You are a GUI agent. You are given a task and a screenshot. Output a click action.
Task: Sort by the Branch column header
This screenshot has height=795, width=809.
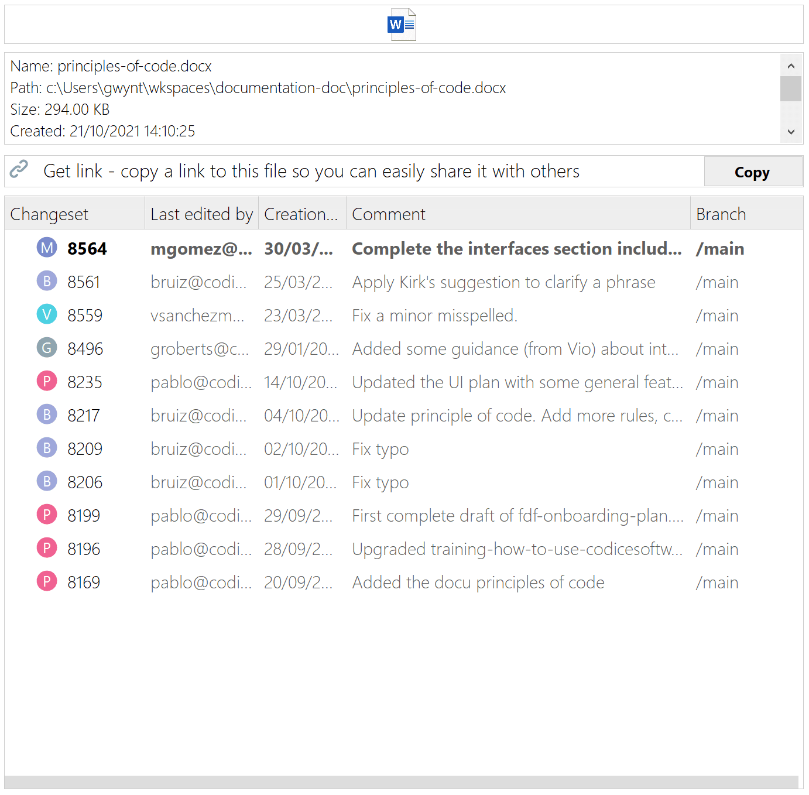coord(721,213)
